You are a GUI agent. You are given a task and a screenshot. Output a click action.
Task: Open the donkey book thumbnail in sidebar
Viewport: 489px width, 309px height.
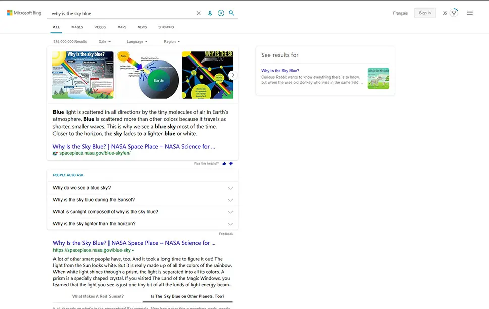tap(378, 78)
